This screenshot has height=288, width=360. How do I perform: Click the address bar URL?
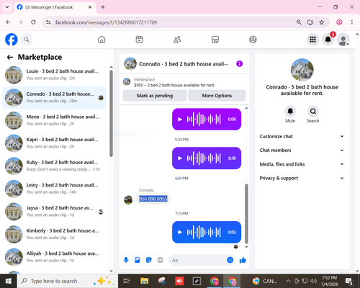pyautogui.click(x=106, y=22)
